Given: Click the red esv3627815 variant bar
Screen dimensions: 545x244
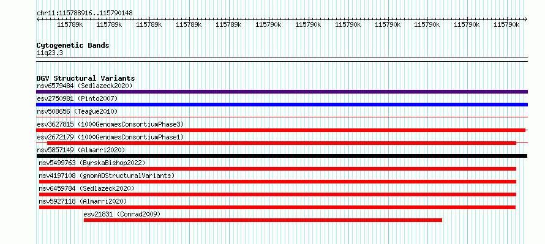Looking at the screenshot, I should tap(281, 130).
